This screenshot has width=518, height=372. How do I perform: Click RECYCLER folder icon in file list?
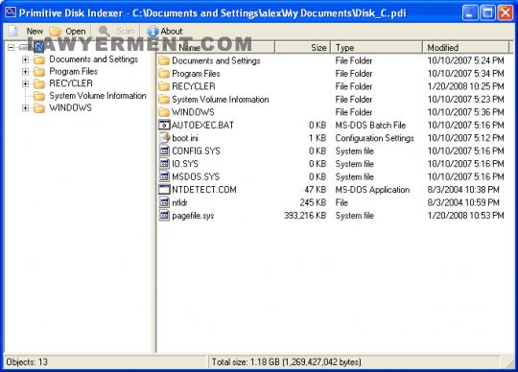coord(164,86)
